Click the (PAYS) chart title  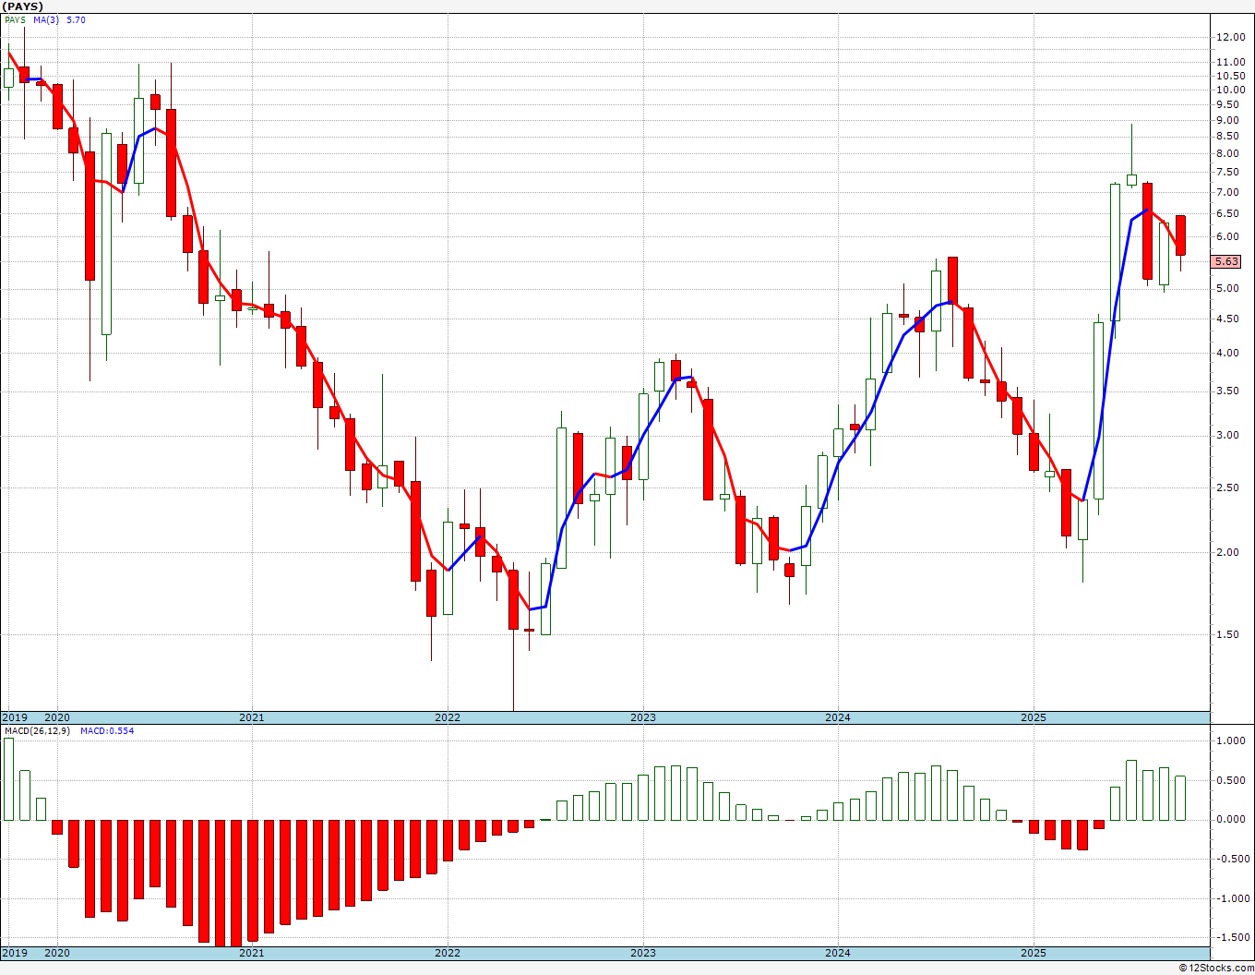point(22,6)
